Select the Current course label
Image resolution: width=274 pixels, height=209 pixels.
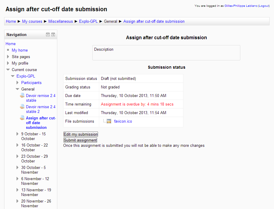coord(24,70)
